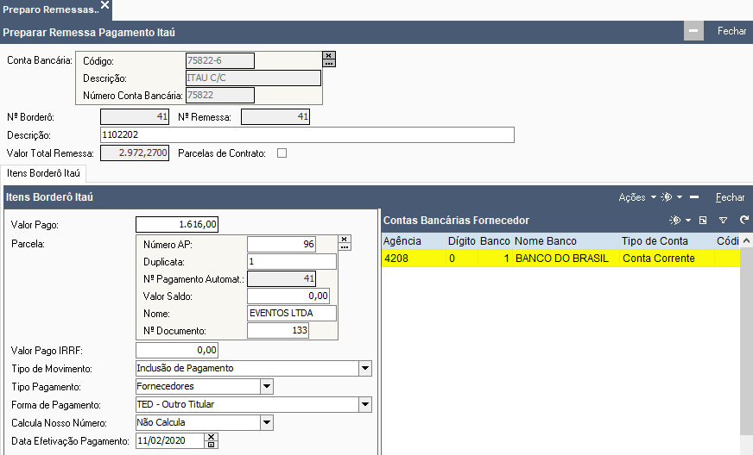Screen dimensions: 753x455
Task: Open the Forma de Pagamento dropdown
Action: point(365,405)
